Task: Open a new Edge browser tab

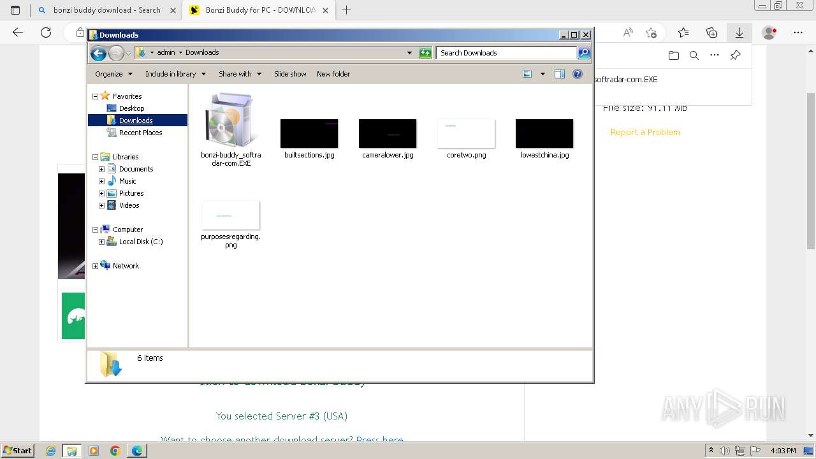Action: tap(347, 10)
